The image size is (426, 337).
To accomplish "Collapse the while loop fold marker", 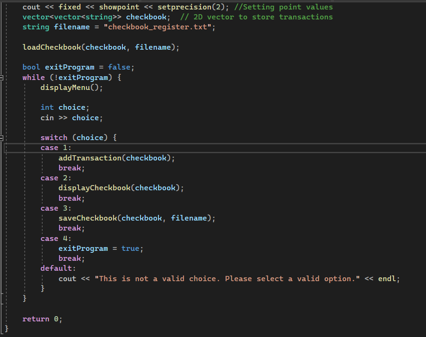I will (2, 77).
